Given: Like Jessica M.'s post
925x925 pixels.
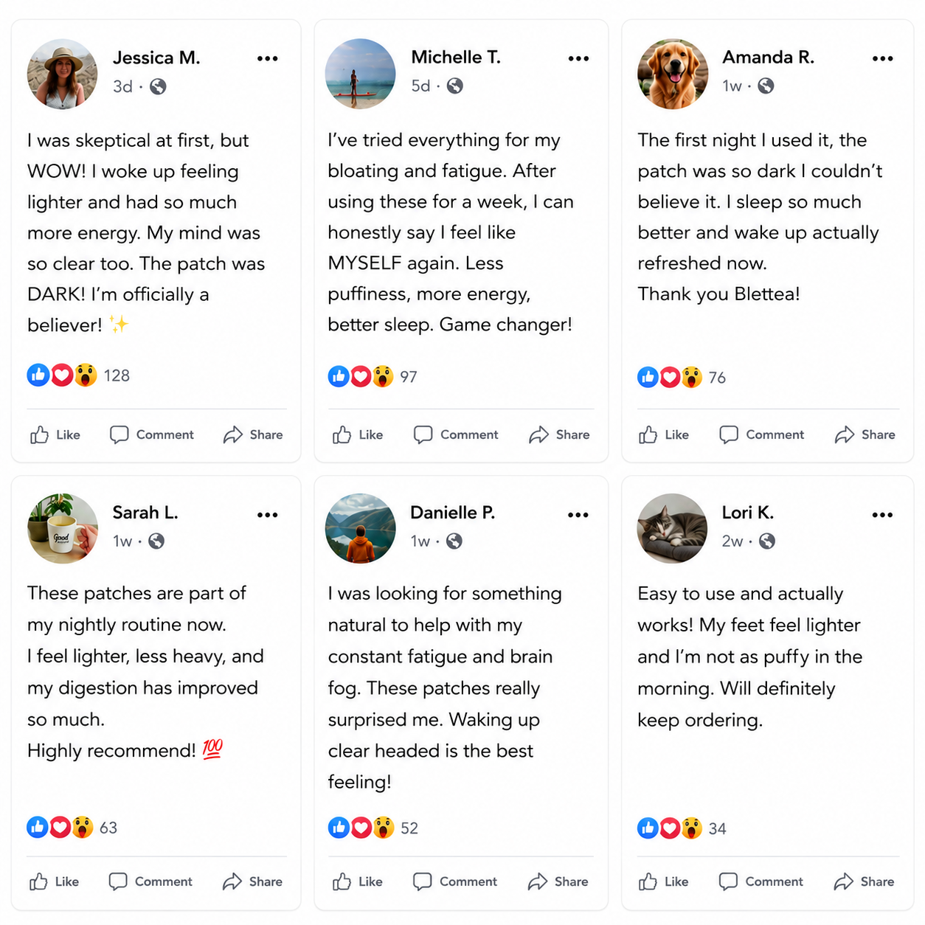Looking at the screenshot, I should coord(55,434).
